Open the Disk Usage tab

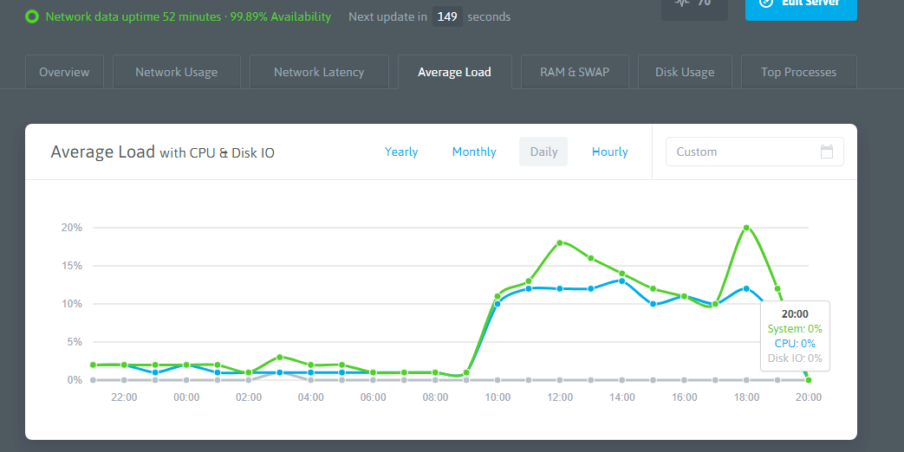(685, 72)
